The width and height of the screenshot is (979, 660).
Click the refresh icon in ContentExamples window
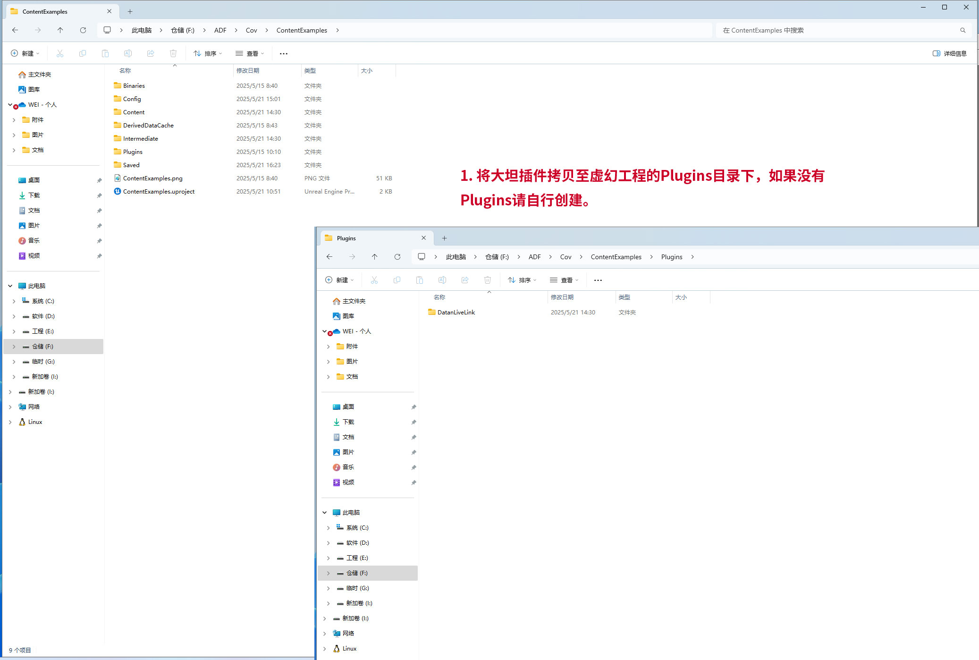(83, 30)
